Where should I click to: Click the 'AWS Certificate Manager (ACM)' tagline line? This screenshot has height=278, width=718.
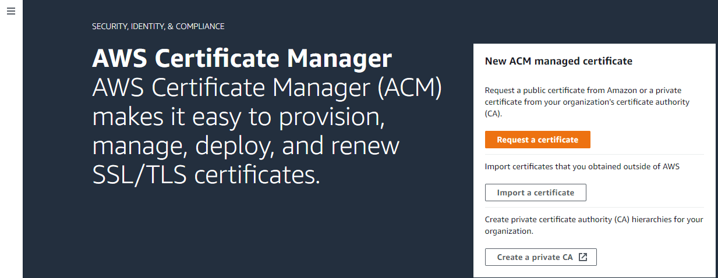pyautogui.click(x=267, y=88)
